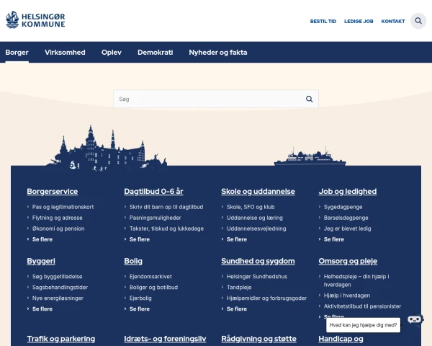The height and width of the screenshot is (346, 432).
Task: Expand Se flere under Sundhed og sygdom
Action: coord(237,309)
